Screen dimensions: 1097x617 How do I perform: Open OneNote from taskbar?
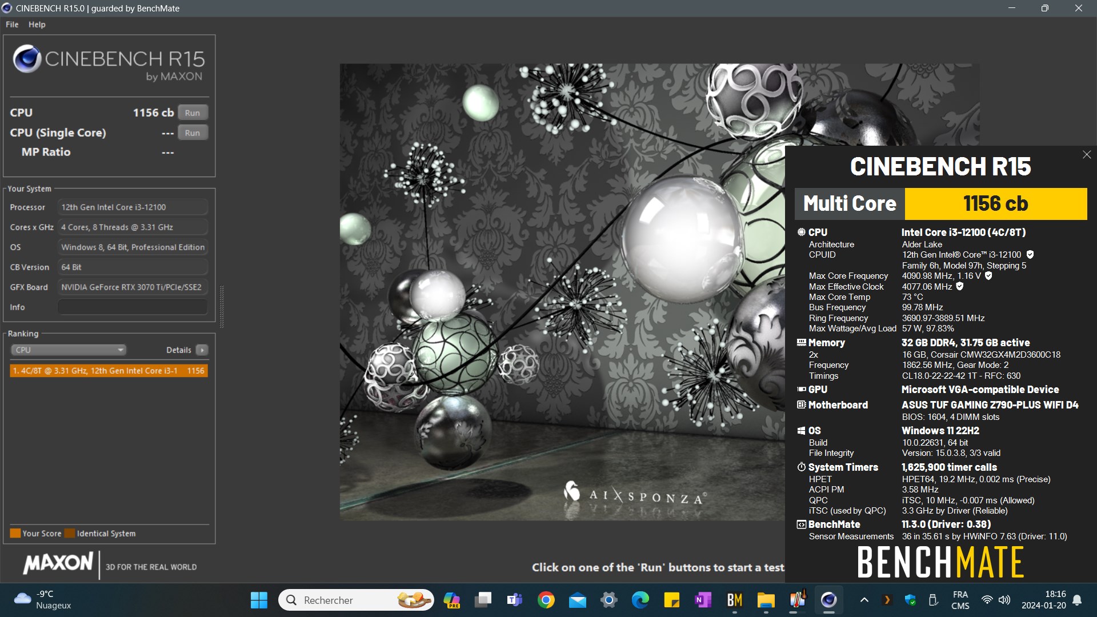(703, 600)
